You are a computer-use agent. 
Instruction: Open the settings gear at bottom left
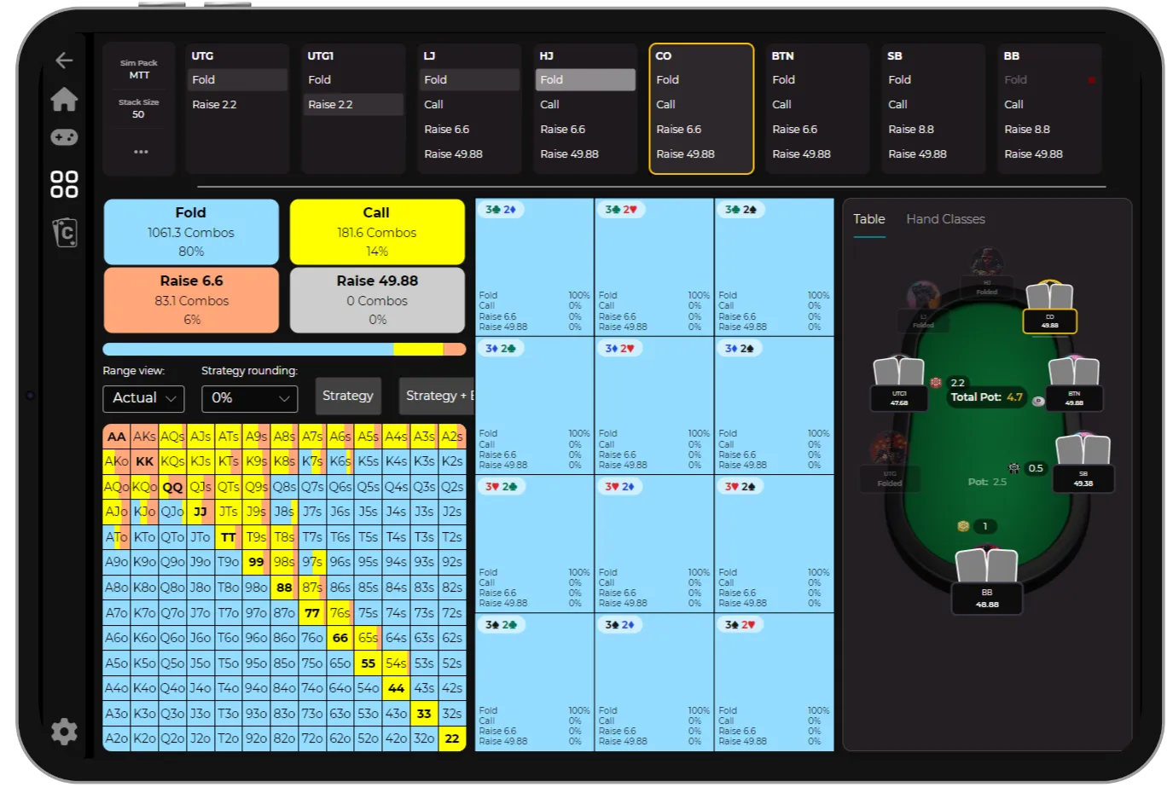pos(64,732)
